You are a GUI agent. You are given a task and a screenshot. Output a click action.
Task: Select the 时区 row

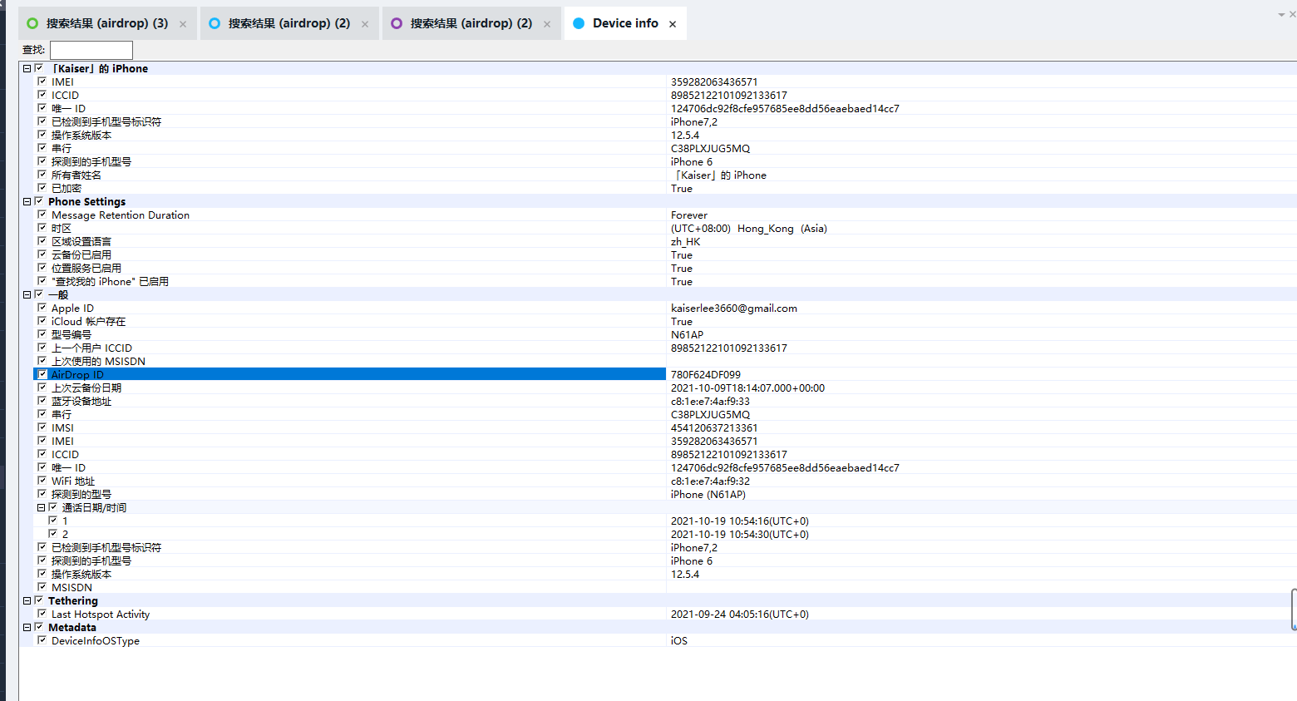665,228
